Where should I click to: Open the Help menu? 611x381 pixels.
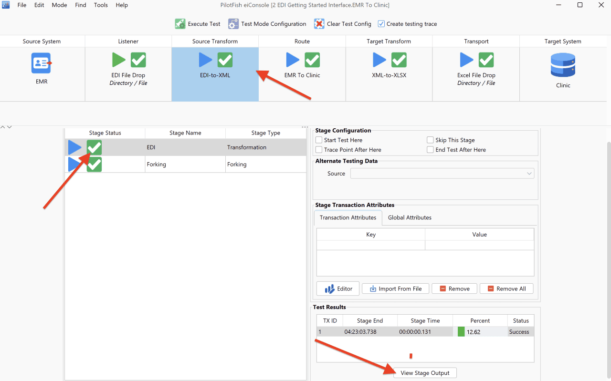[122, 5]
